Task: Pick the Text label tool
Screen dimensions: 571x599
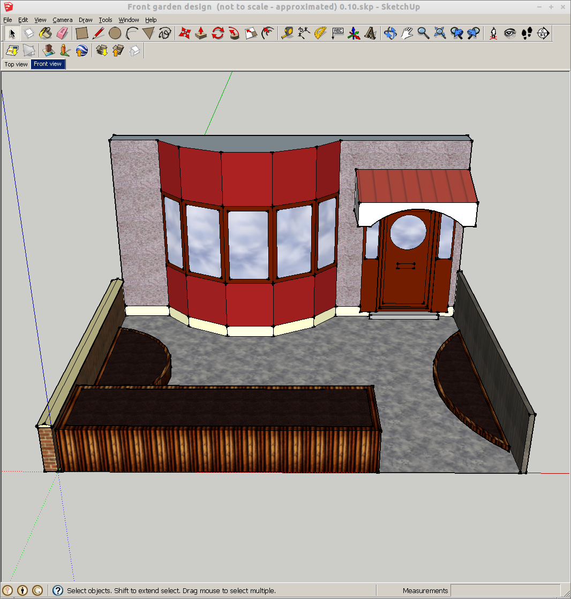Action: pos(337,34)
